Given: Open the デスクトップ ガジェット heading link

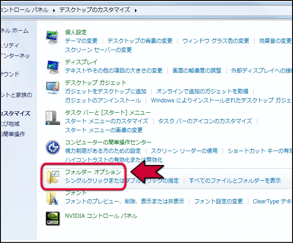Looking at the screenshot, I should [96, 83].
